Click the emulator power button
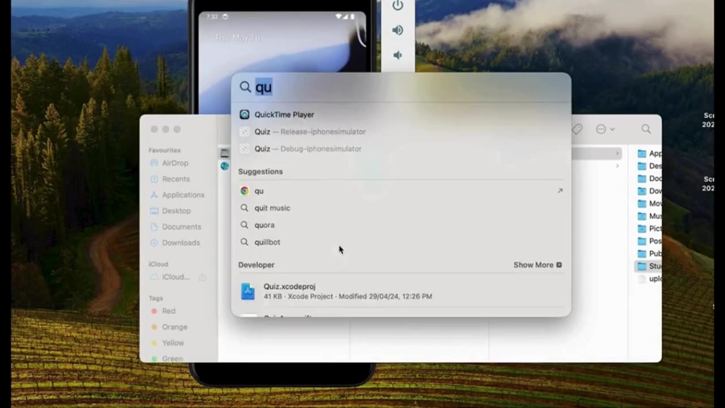This screenshot has width=725, height=408. tap(398, 6)
